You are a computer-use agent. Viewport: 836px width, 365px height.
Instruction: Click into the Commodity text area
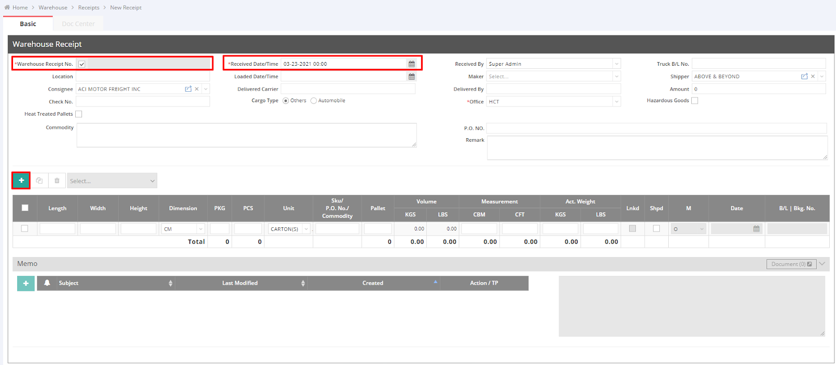tap(246, 135)
